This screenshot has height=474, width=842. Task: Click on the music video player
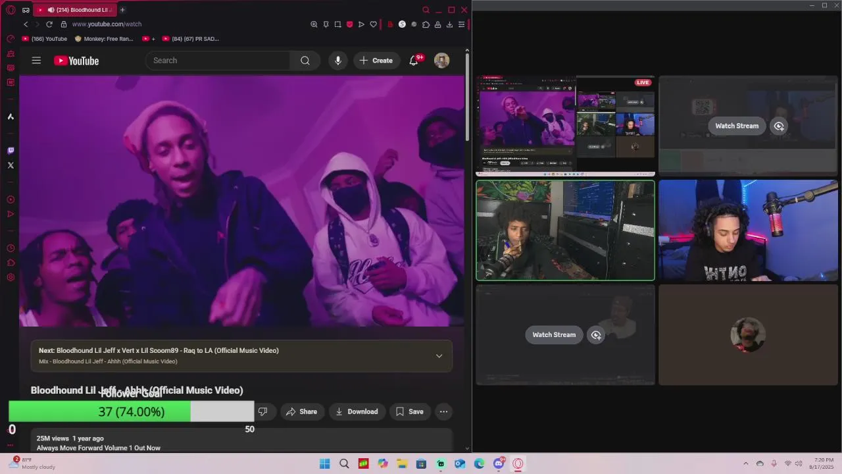point(241,201)
